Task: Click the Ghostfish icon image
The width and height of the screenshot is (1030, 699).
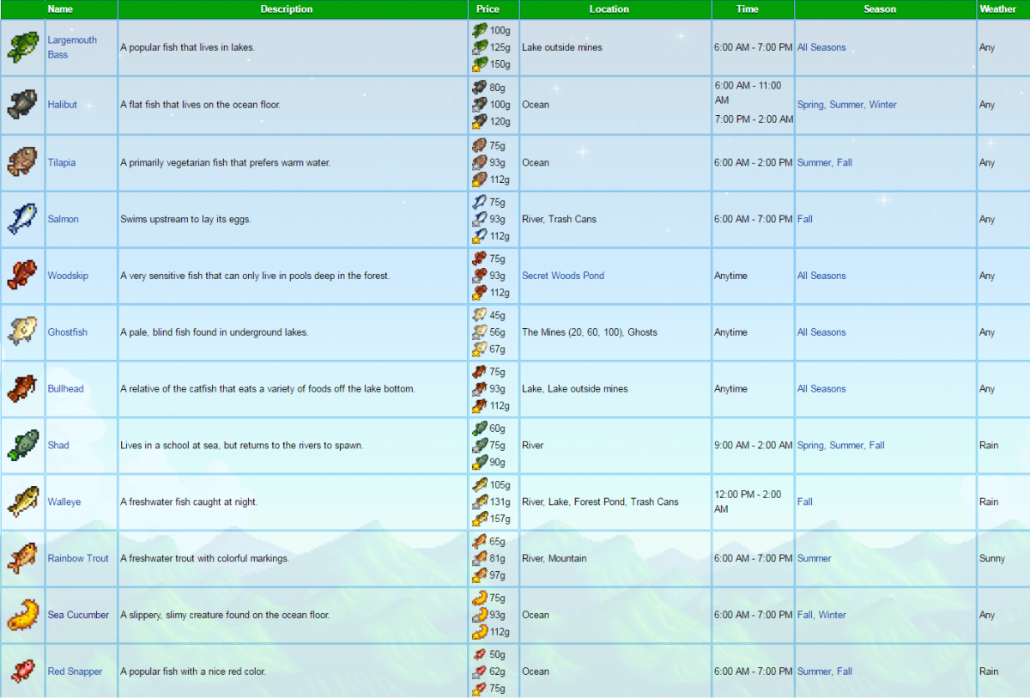Action: click(22, 332)
